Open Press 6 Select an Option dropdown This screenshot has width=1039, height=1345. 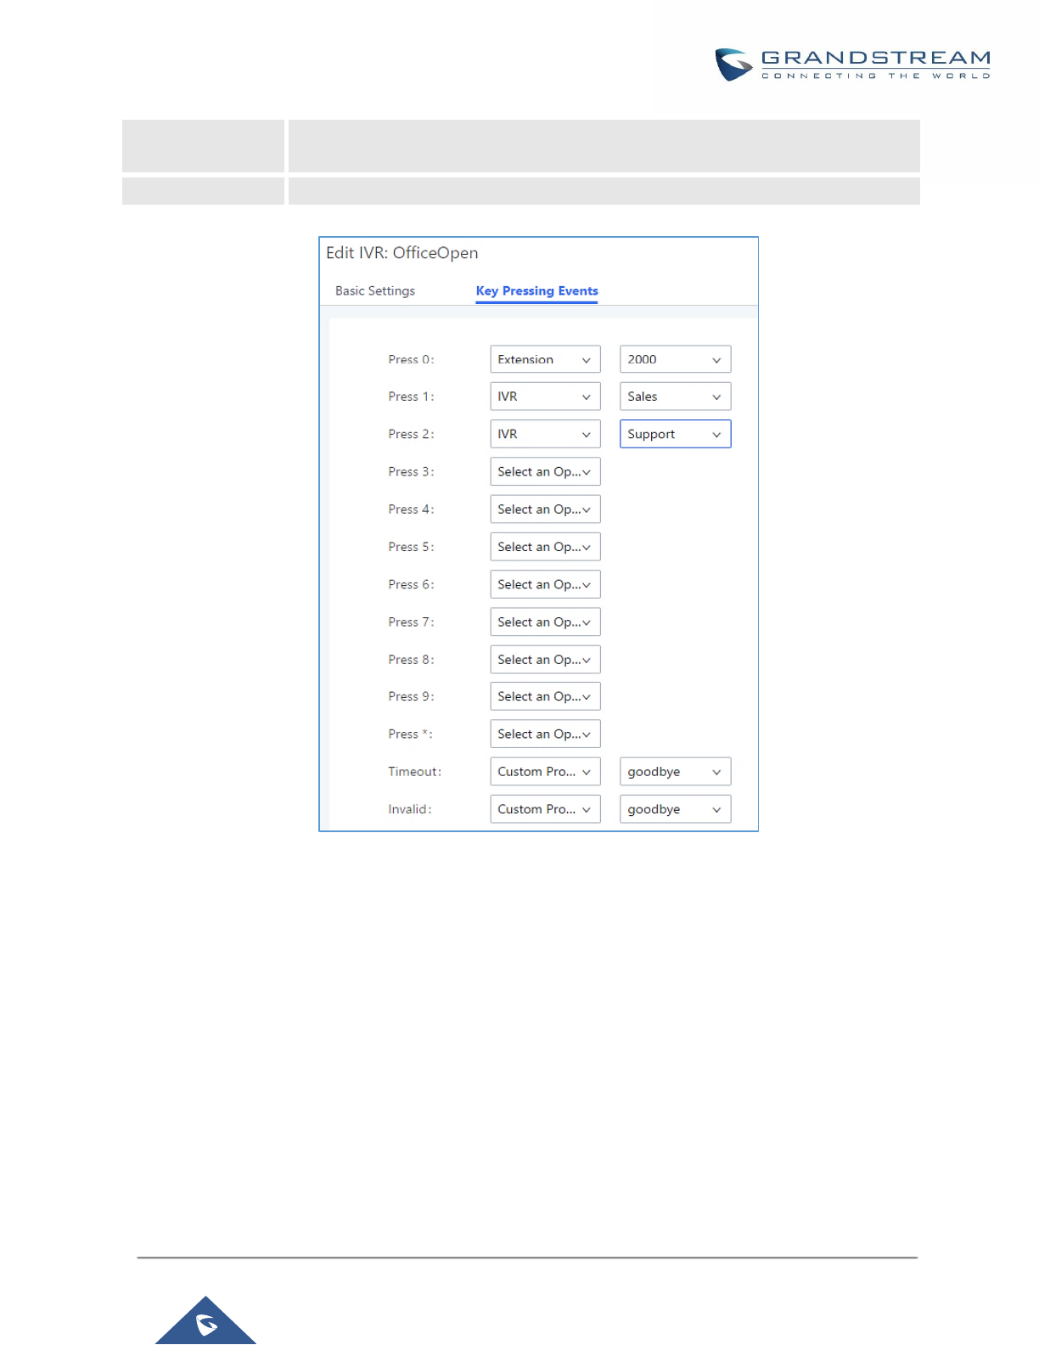(x=545, y=584)
